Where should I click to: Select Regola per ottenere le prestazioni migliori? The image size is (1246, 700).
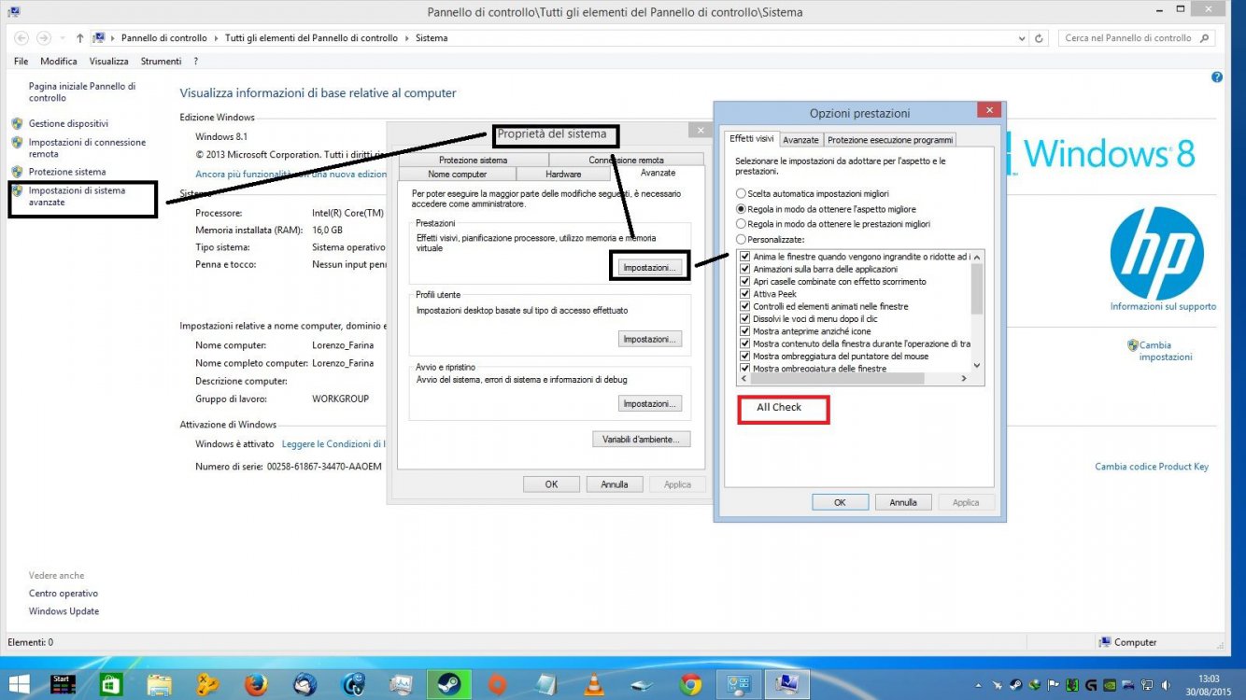pyautogui.click(x=742, y=224)
